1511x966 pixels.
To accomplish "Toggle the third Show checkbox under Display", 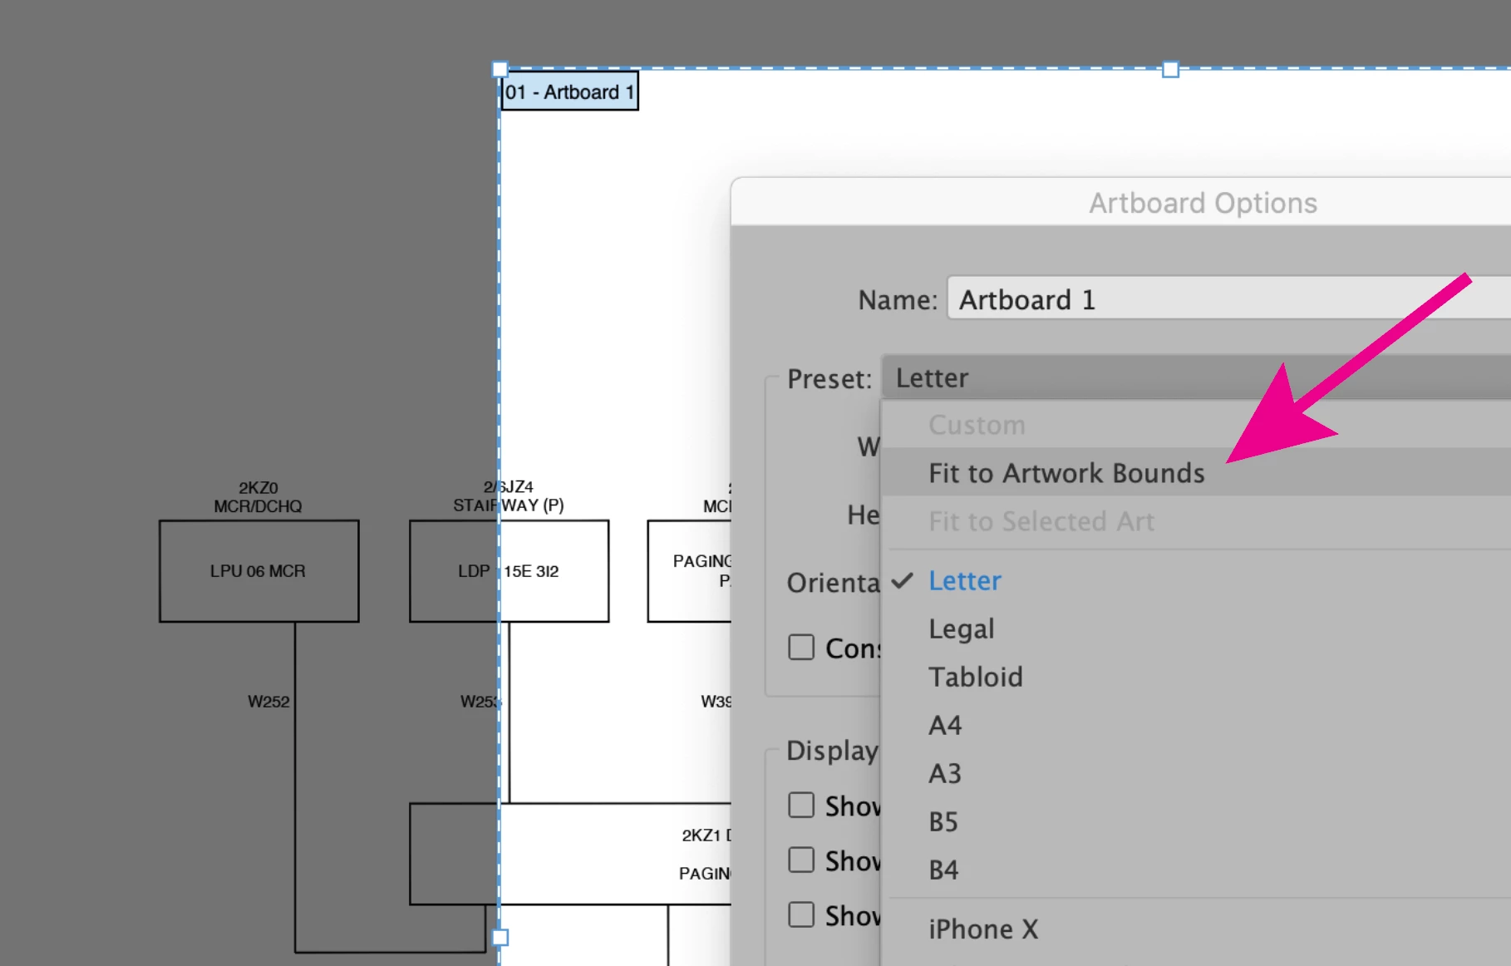I will click(801, 914).
